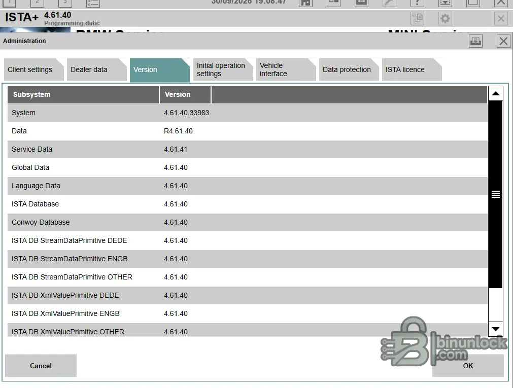Select ISTA DB XmlValuePrimitive OTHER row

[x=247, y=330]
